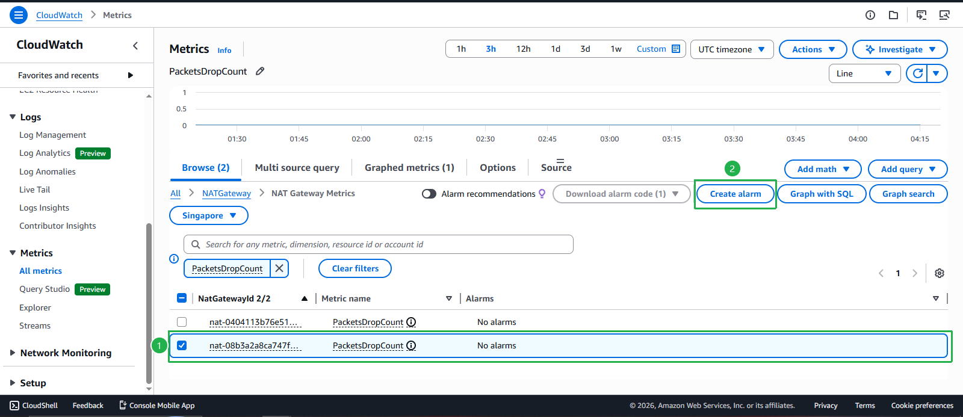Image resolution: width=963 pixels, height=417 pixels.
Task: Collapse the Metrics section in sidebar
Action: [x=13, y=253]
